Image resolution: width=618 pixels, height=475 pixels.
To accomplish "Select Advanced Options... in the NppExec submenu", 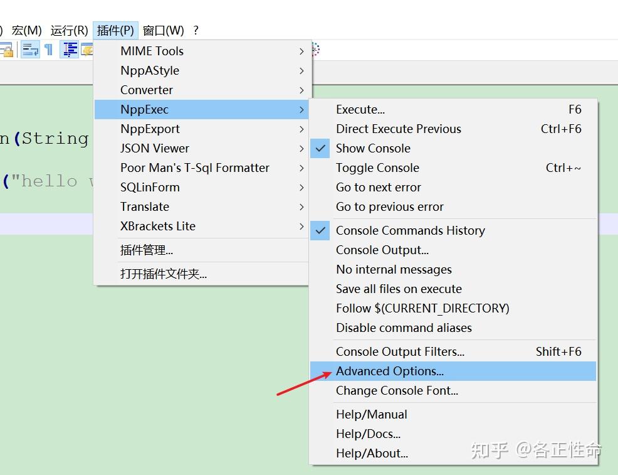I will click(x=389, y=371).
